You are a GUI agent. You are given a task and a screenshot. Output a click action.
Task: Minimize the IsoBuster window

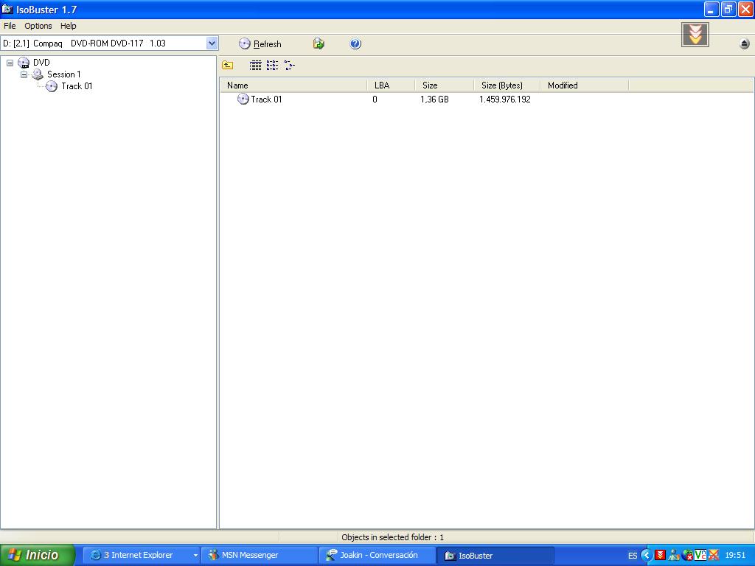pyautogui.click(x=711, y=9)
